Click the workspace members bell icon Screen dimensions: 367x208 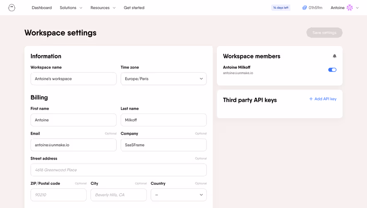pyautogui.click(x=335, y=56)
